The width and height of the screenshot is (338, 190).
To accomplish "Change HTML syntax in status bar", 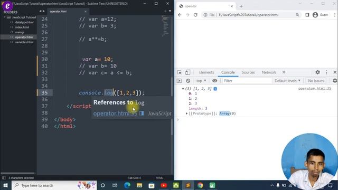I will (x=159, y=178).
